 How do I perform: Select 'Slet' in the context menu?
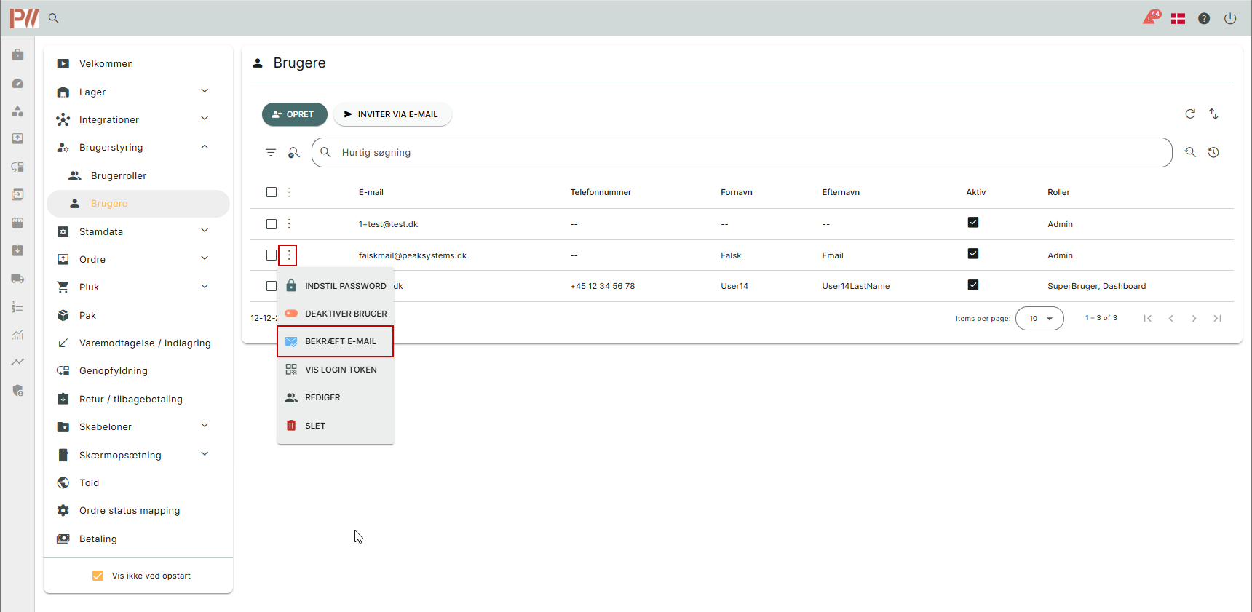315,426
